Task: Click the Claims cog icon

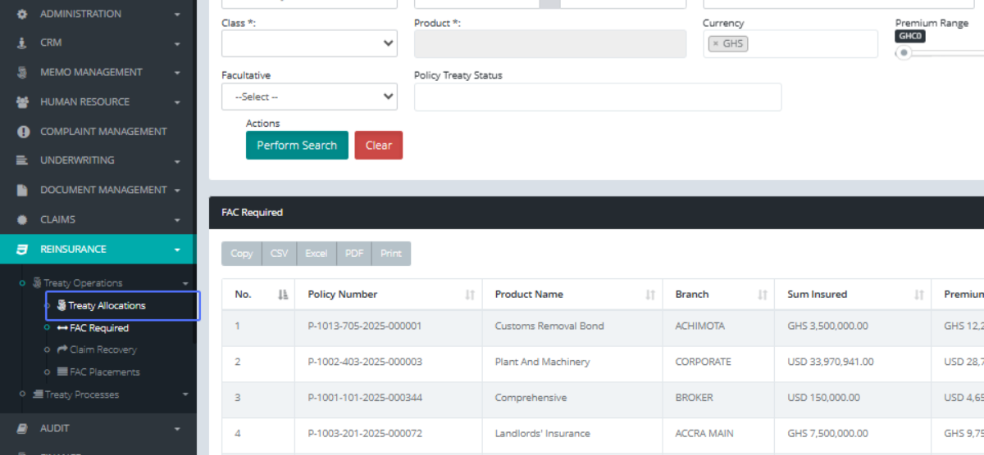Action: [22, 219]
